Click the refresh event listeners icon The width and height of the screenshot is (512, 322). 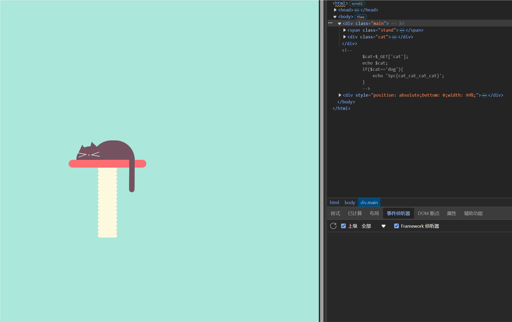click(x=333, y=226)
